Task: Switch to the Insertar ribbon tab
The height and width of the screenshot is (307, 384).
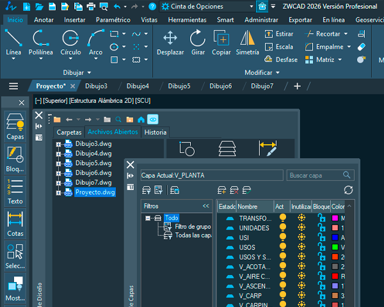Action: [74, 20]
